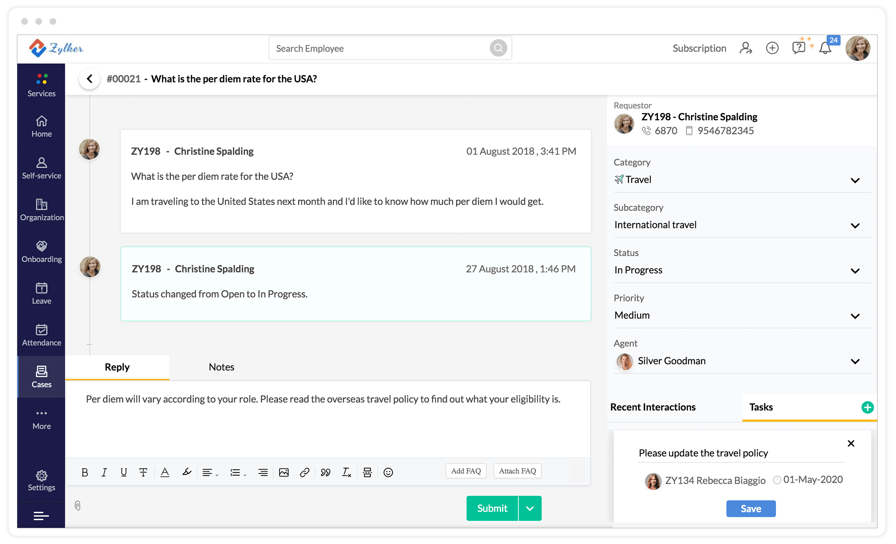Insert an image in the reply
Screen dimensions: 896x544
pos(284,472)
